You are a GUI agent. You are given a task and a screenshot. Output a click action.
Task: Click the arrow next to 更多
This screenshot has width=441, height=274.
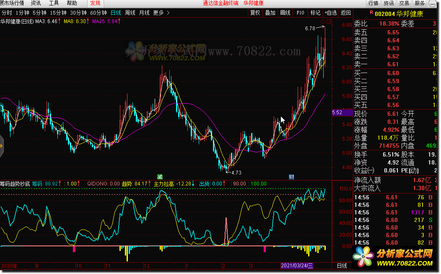pyautogui.click(x=168, y=13)
